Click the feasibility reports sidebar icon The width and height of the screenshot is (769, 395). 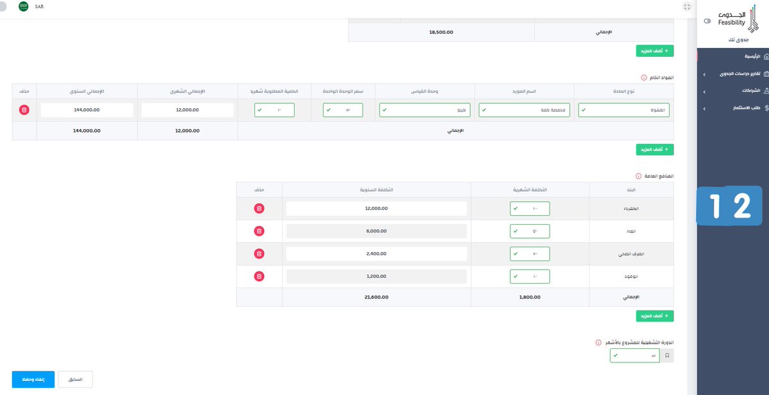[x=767, y=74]
